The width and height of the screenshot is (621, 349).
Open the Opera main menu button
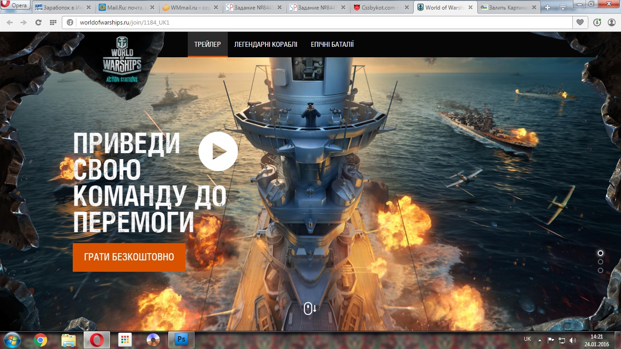[15, 5]
